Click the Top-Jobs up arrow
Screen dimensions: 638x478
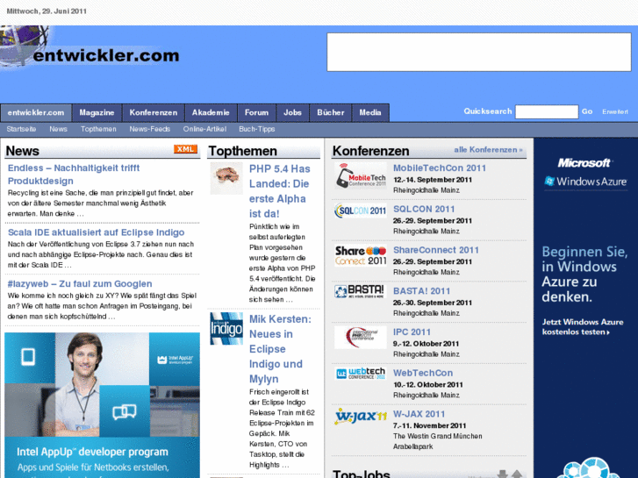pyautogui.click(x=517, y=474)
